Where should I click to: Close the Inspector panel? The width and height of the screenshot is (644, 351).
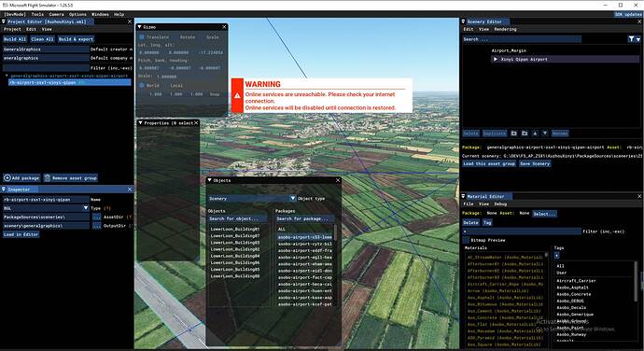click(x=130, y=190)
